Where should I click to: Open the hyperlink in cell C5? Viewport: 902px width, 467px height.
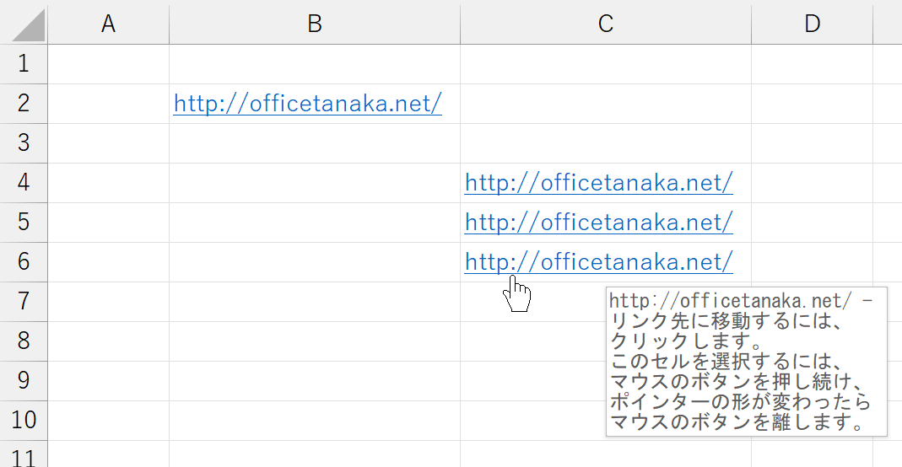(599, 223)
